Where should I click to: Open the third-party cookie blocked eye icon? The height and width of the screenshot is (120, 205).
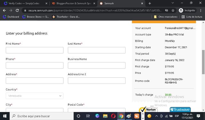click(167, 11)
